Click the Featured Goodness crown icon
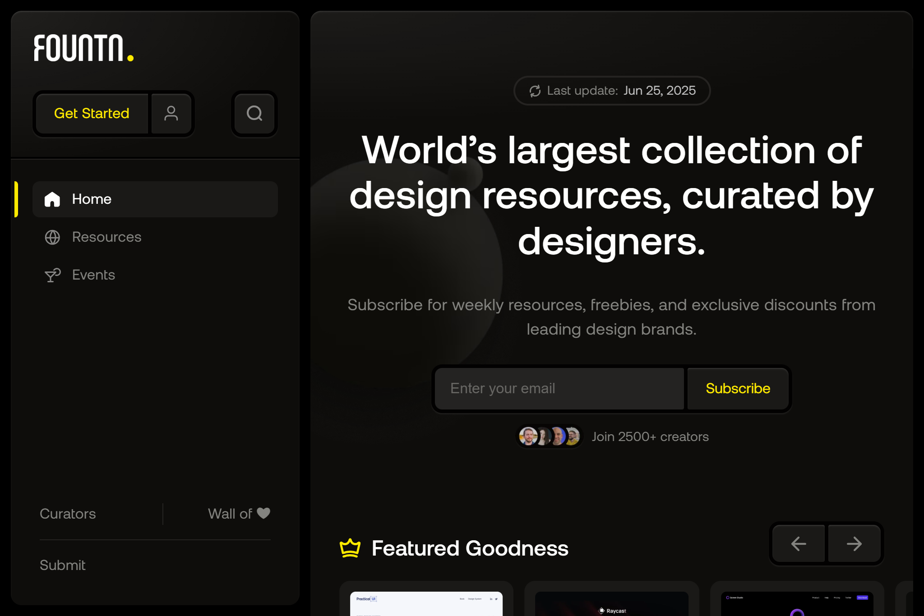Image resolution: width=924 pixels, height=616 pixels. click(350, 548)
